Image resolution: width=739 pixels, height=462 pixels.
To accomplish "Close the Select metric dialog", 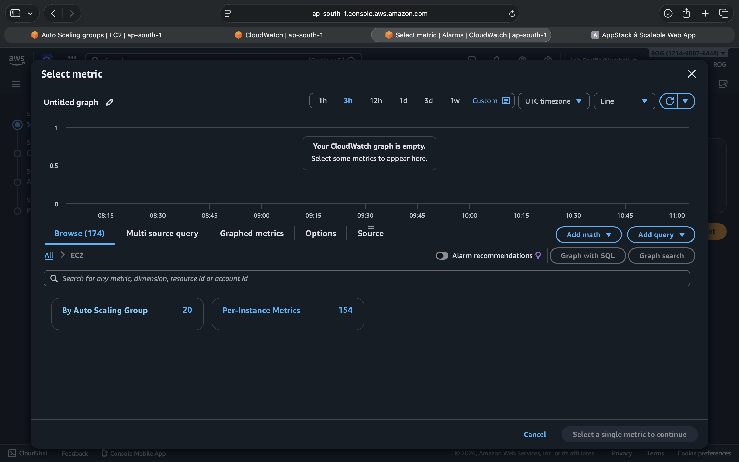I will (x=691, y=74).
